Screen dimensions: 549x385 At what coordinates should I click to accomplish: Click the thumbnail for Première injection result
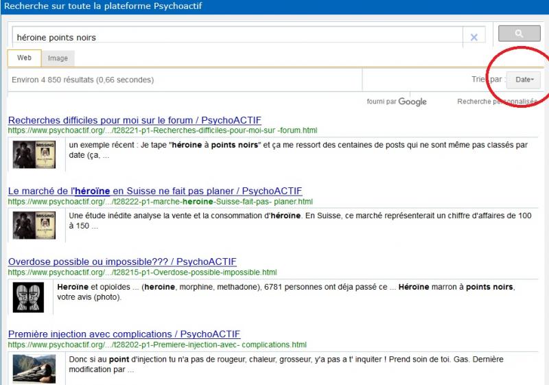point(34,368)
